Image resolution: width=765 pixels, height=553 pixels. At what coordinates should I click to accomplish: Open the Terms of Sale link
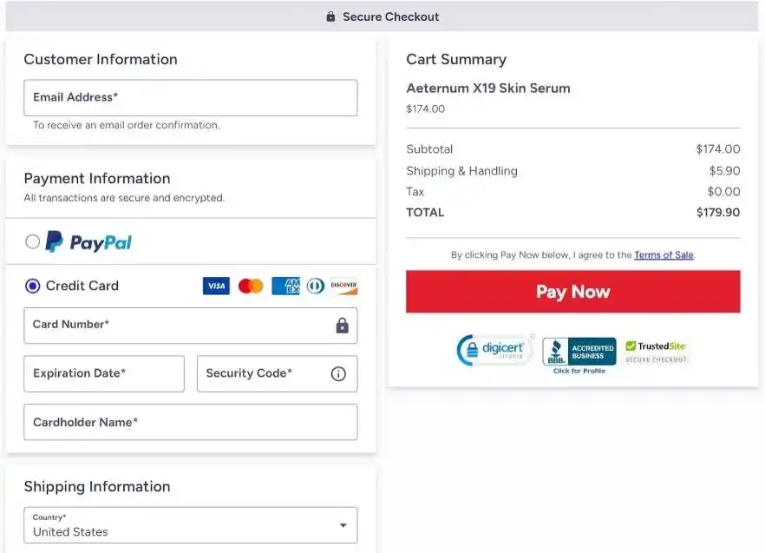coord(664,255)
